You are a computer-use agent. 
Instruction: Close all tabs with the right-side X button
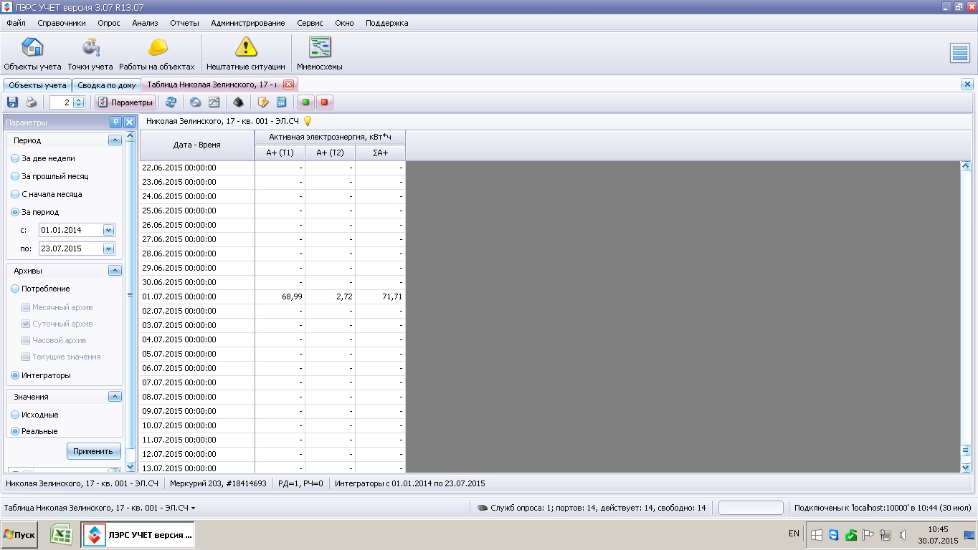pos(967,85)
